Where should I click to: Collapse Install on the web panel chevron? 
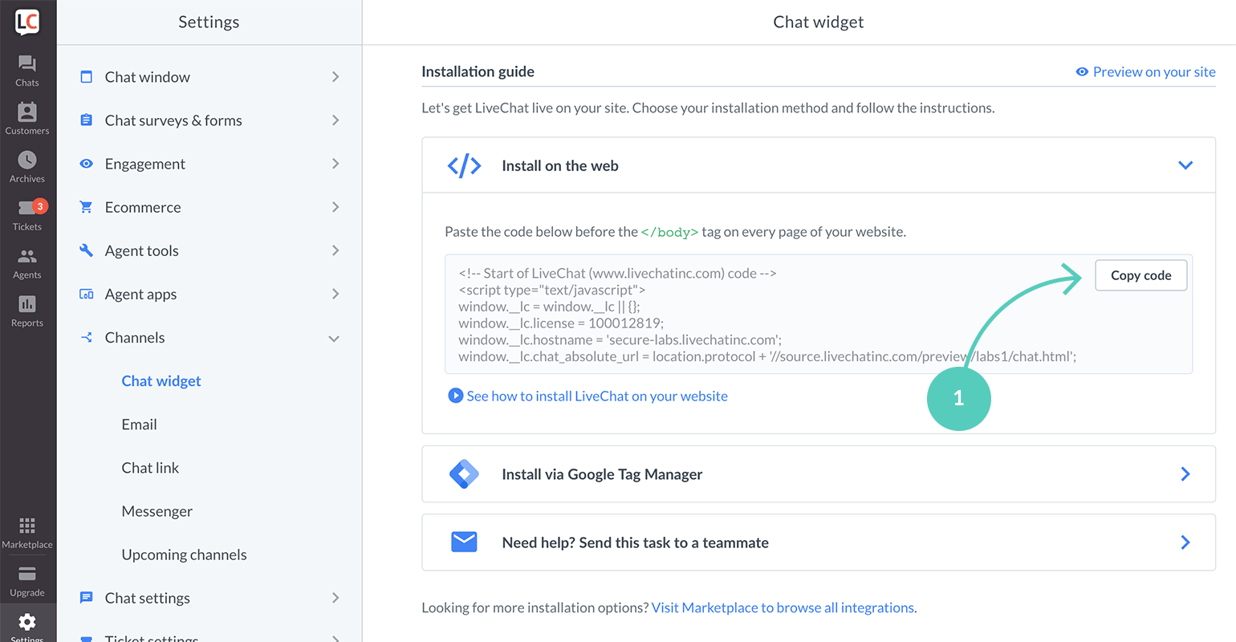tap(1185, 165)
